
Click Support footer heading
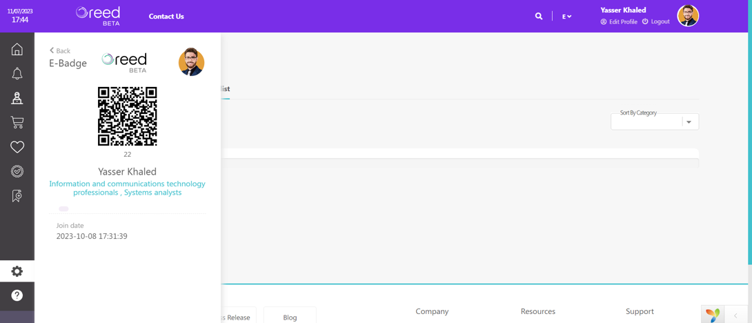pyautogui.click(x=640, y=311)
